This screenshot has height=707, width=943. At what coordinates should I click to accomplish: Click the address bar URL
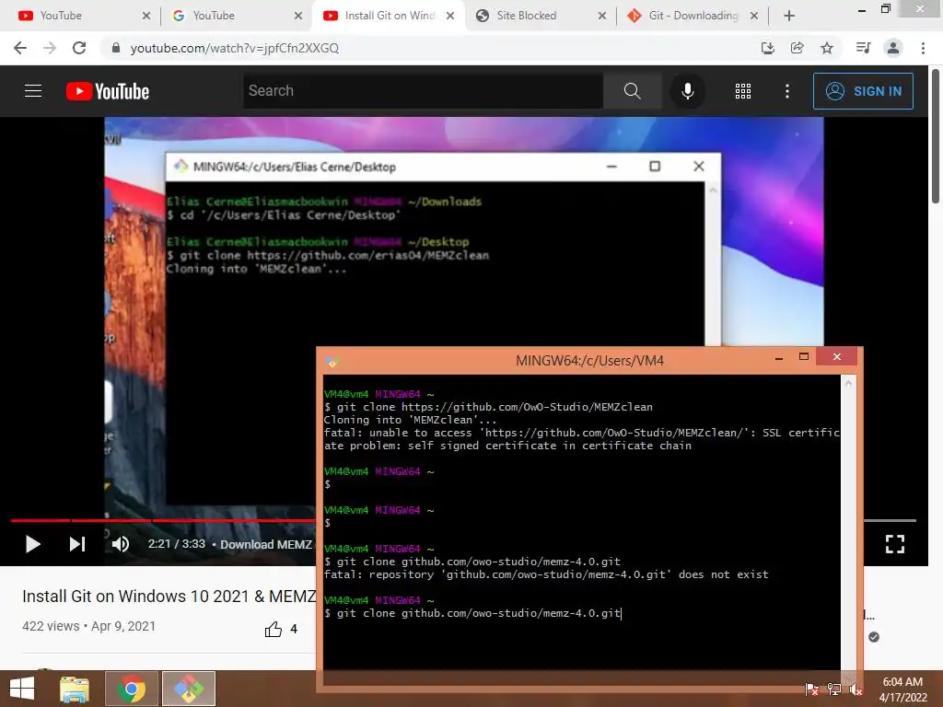coord(235,48)
